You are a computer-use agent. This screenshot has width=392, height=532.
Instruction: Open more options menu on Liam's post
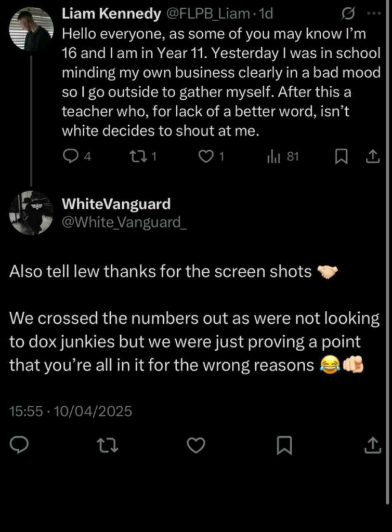[x=373, y=14]
